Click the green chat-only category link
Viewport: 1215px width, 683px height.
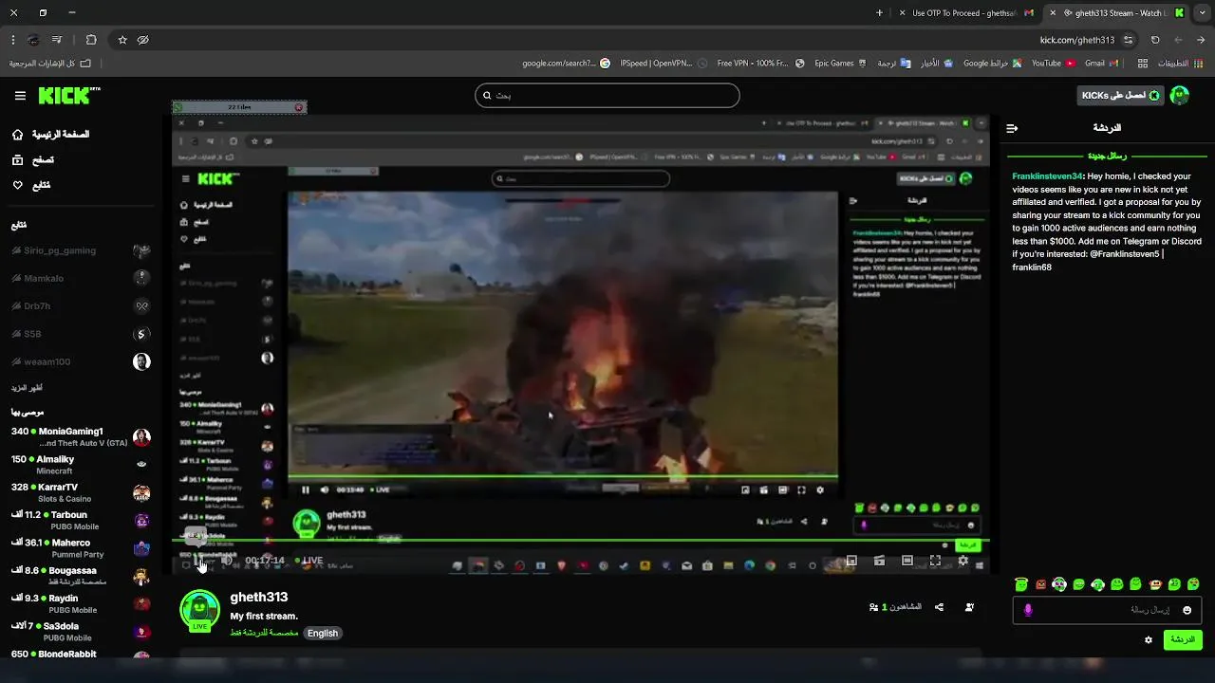click(264, 633)
